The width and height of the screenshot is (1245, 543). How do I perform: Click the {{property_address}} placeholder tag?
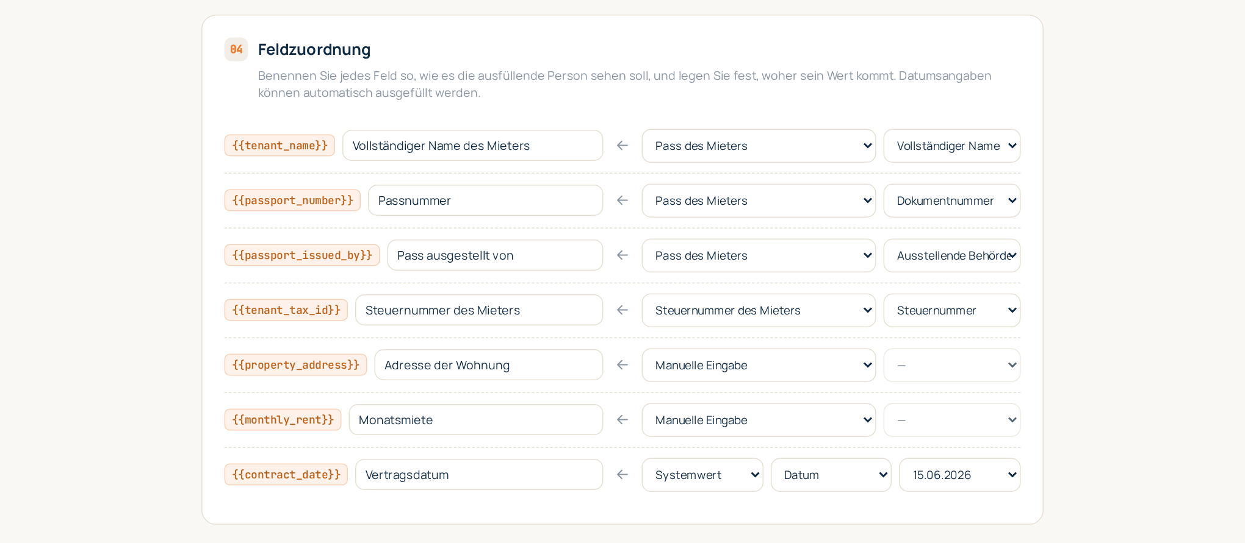pyautogui.click(x=295, y=365)
